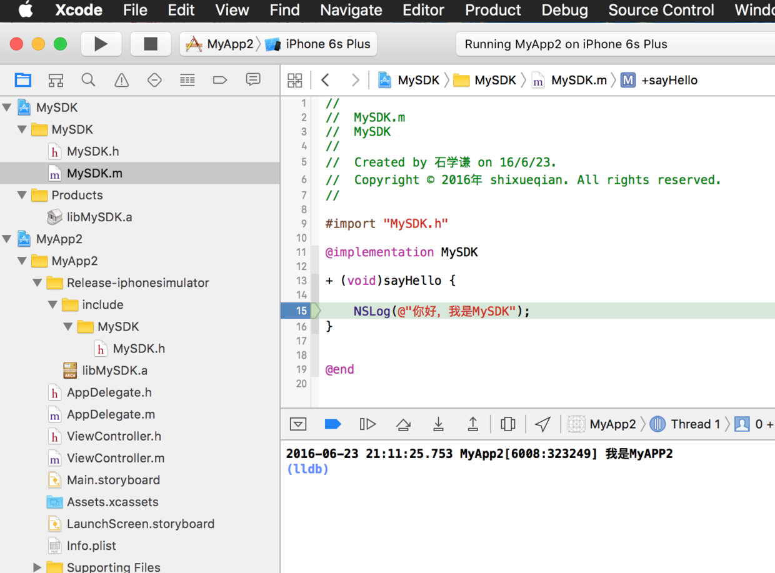This screenshot has width=775, height=573.
Task: Step into the function
Action: point(438,424)
